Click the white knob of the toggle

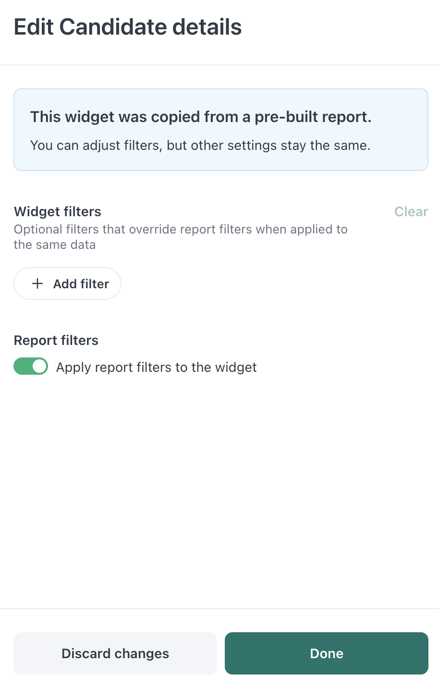point(39,366)
